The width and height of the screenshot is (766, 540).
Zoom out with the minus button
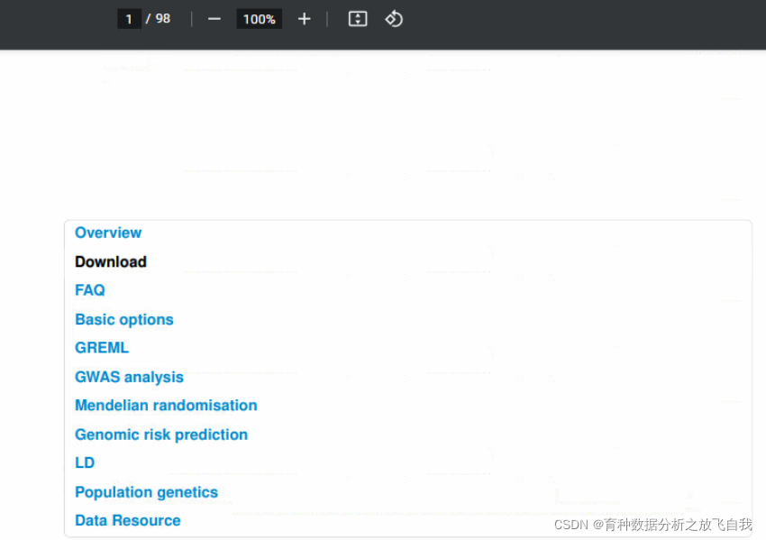tap(214, 19)
